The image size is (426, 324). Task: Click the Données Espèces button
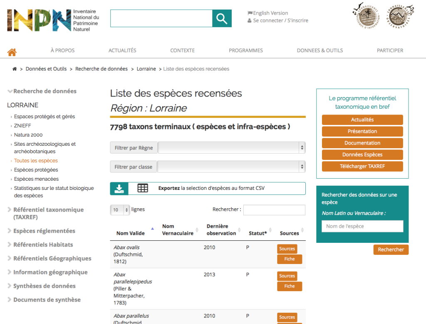362,155
